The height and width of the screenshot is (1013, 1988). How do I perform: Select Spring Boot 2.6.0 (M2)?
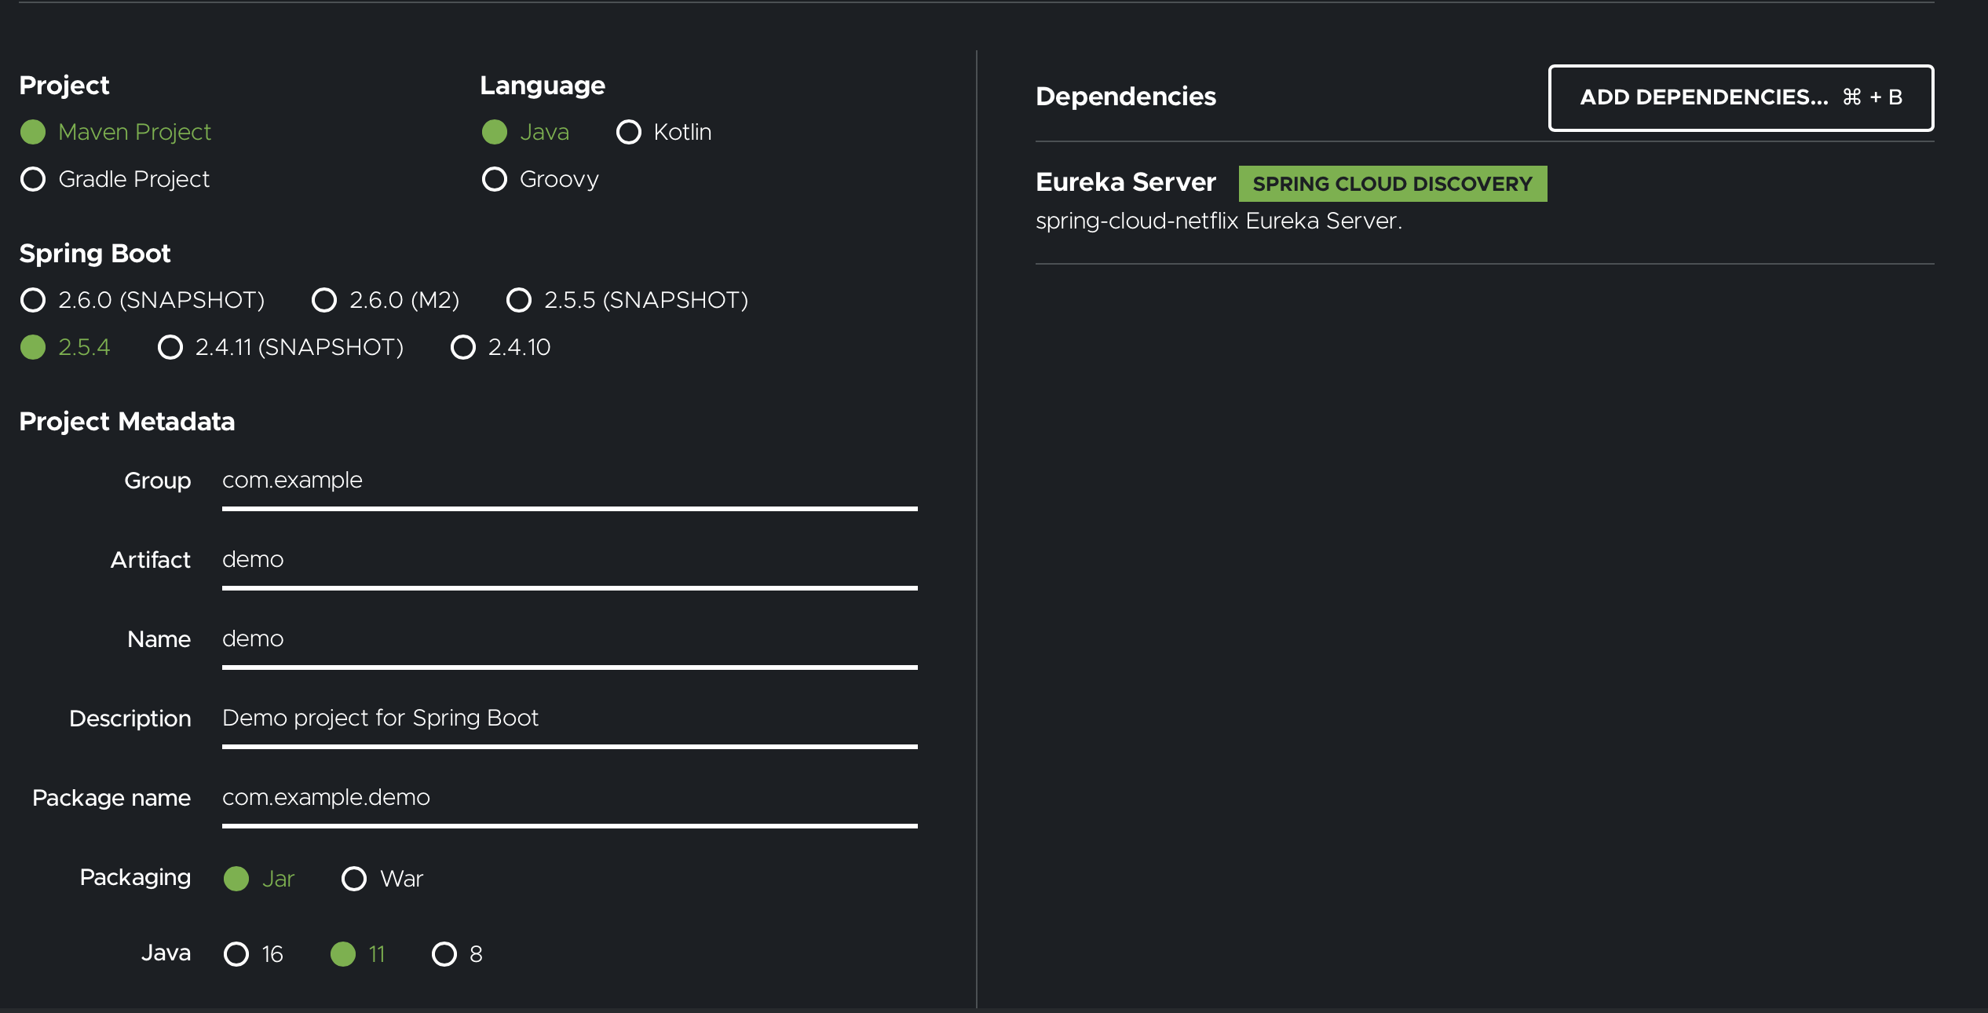[324, 299]
